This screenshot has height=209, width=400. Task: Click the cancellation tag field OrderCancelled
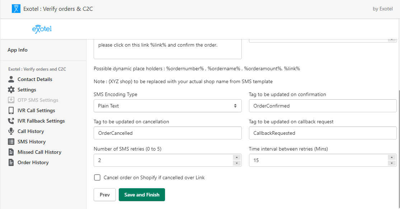[168, 133]
